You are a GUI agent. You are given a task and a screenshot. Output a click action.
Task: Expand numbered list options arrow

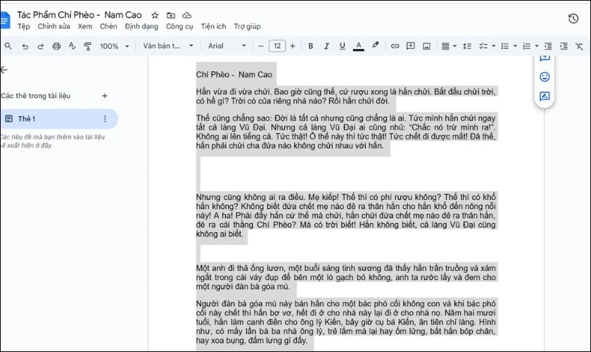coord(537,46)
